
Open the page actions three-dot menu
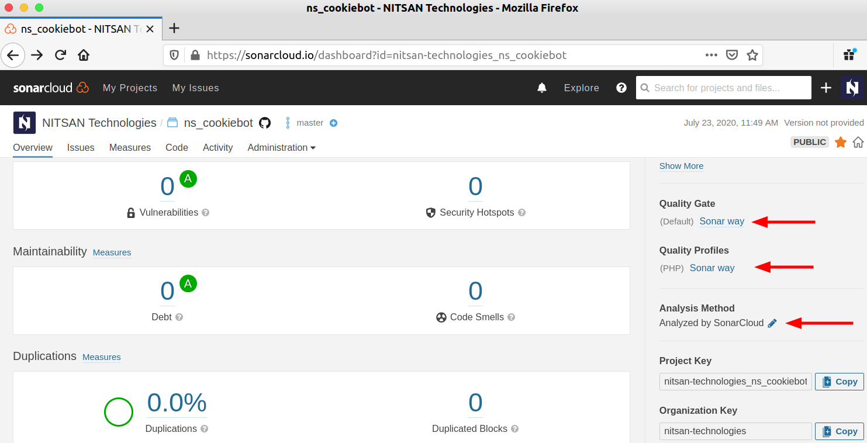coord(711,55)
